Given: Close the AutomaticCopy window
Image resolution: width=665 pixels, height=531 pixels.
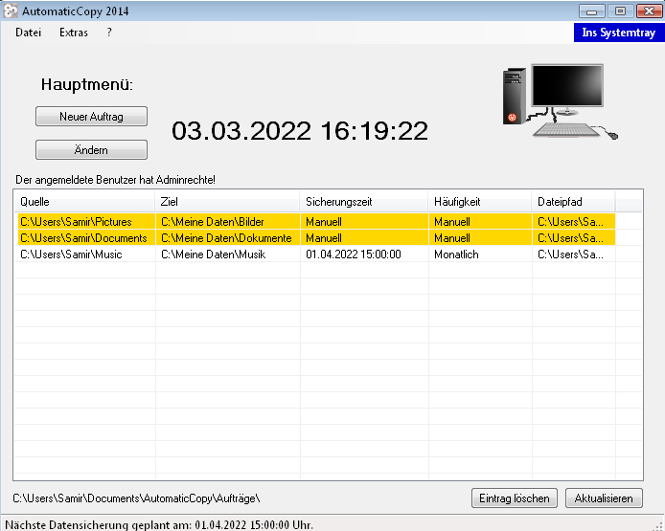Looking at the screenshot, I should coord(649,11).
